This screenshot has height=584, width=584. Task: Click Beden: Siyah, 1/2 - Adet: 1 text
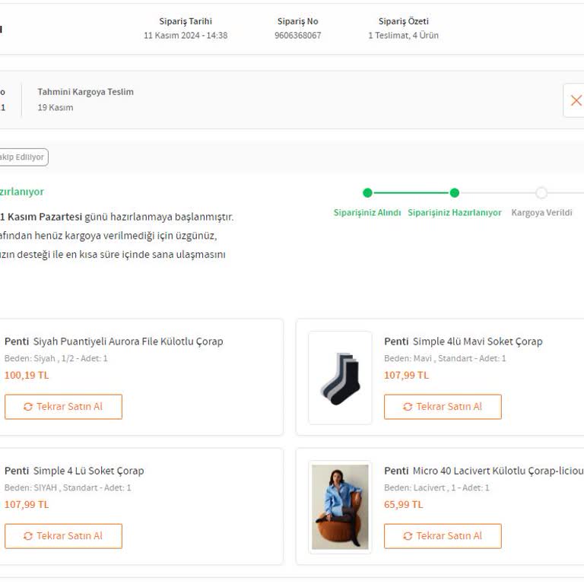(x=56, y=359)
